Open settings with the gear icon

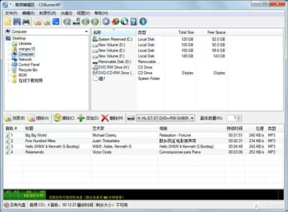(x=106, y=22)
